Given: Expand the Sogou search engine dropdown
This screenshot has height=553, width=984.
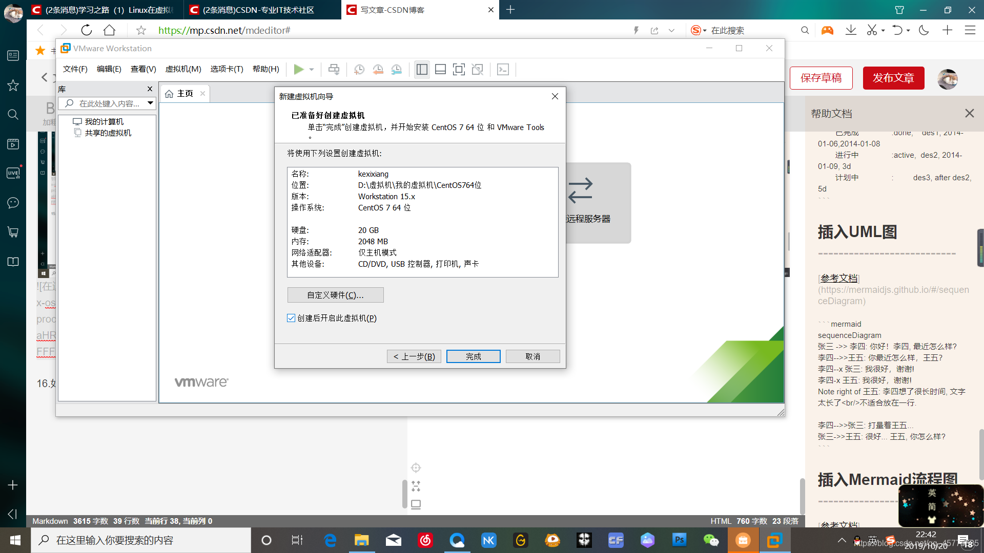Looking at the screenshot, I should pos(705,31).
